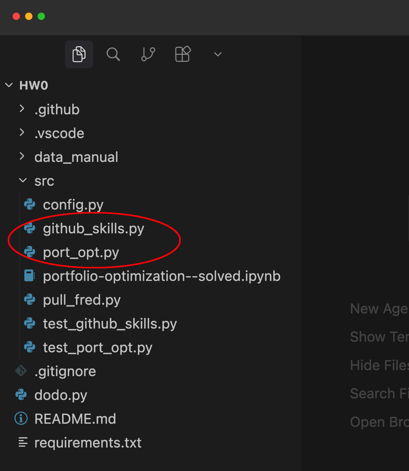This screenshot has height=471, width=409.
Task: Click the Python icon beside config.py
Action: click(30, 204)
